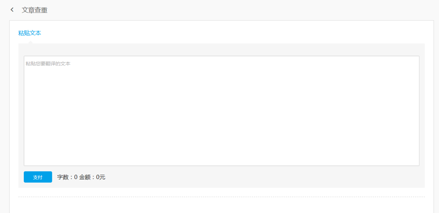Image resolution: width=439 pixels, height=213 pixels.
Task: Click the white area below the dotted line
Action: coord(221,205)
